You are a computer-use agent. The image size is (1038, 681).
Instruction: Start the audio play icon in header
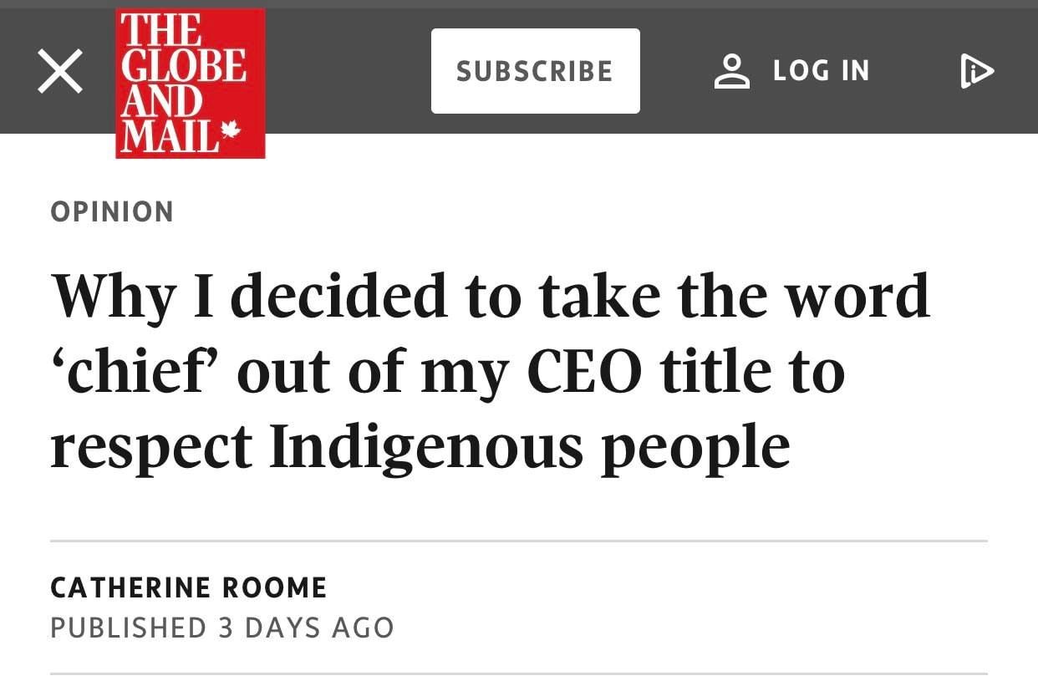[x=976, y=71]
